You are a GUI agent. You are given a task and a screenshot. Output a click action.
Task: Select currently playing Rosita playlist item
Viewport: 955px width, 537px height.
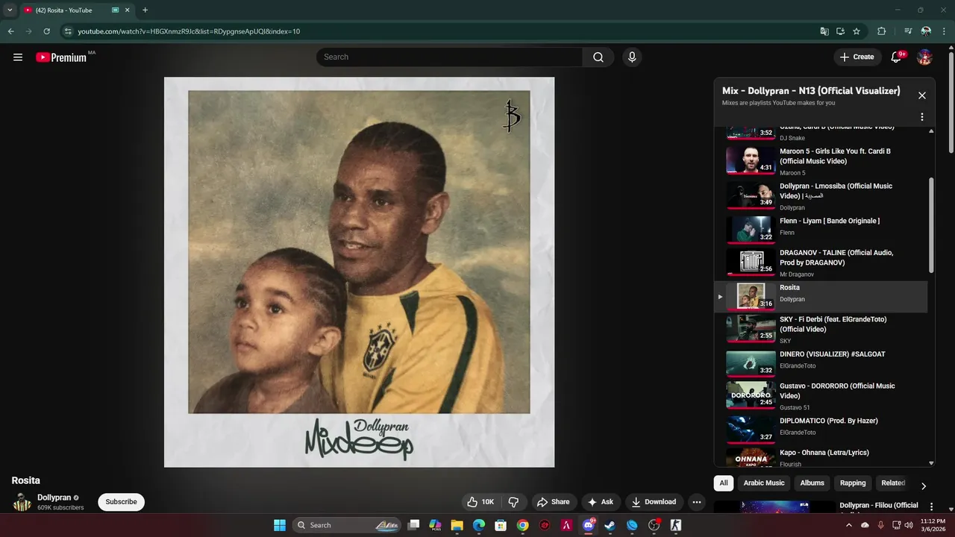(x=821, y=296)
